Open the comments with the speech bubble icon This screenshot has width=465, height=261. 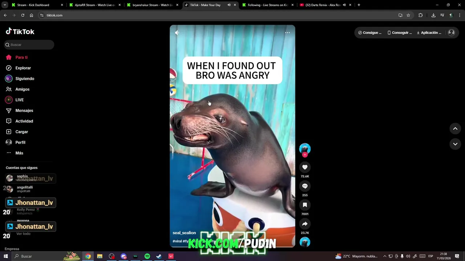(x=305, y=186)
